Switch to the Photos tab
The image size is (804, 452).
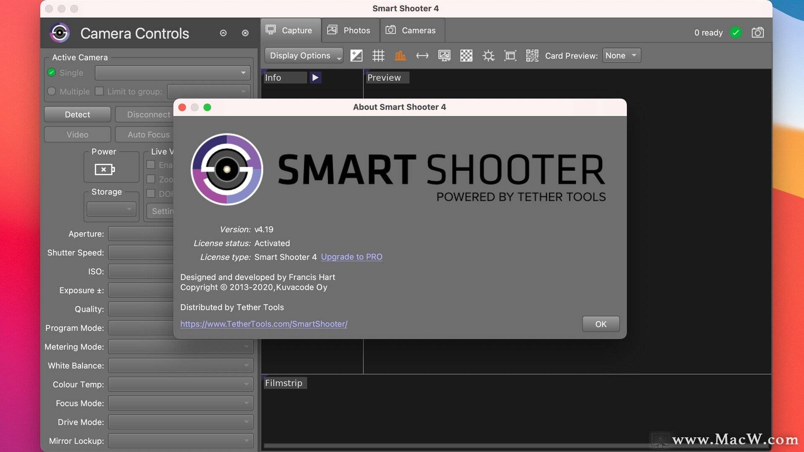(x=350, y=30)
